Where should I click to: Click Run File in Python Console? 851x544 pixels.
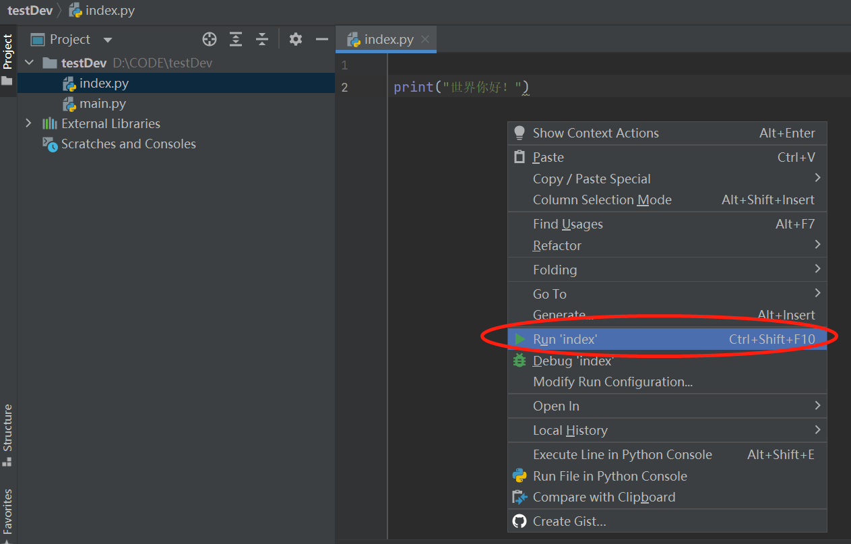pos(609,476)
